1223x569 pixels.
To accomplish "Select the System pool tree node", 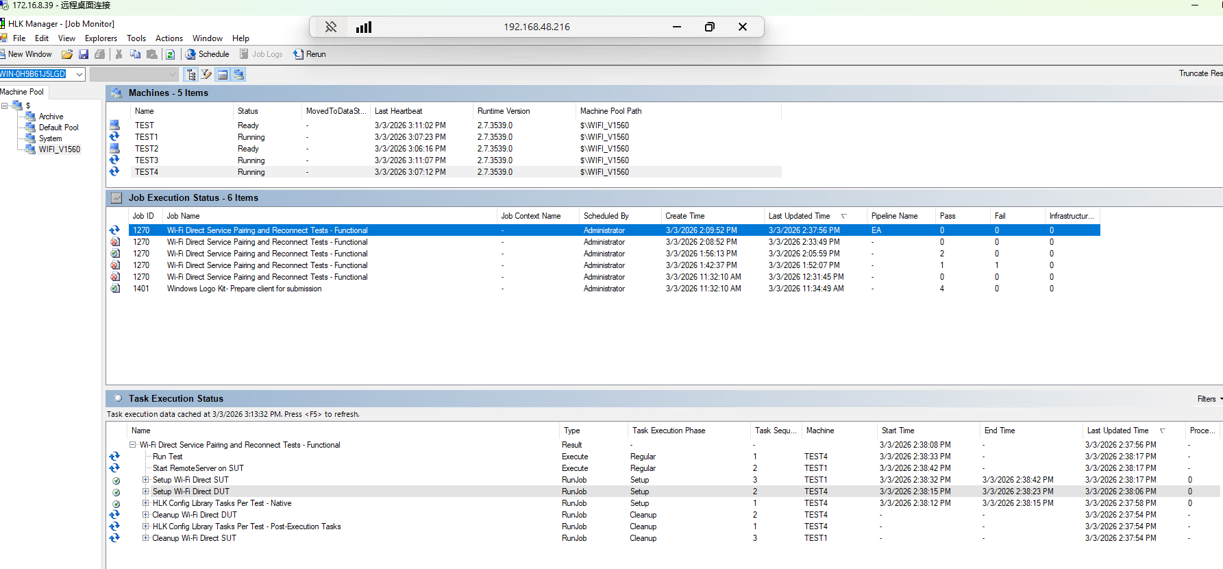I will pyautogui.click(x=50, y=138).
